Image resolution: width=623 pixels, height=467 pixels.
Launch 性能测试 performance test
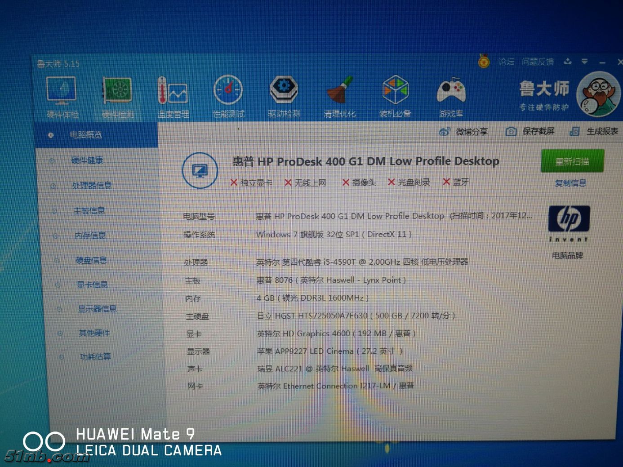(x=228, y=95)
